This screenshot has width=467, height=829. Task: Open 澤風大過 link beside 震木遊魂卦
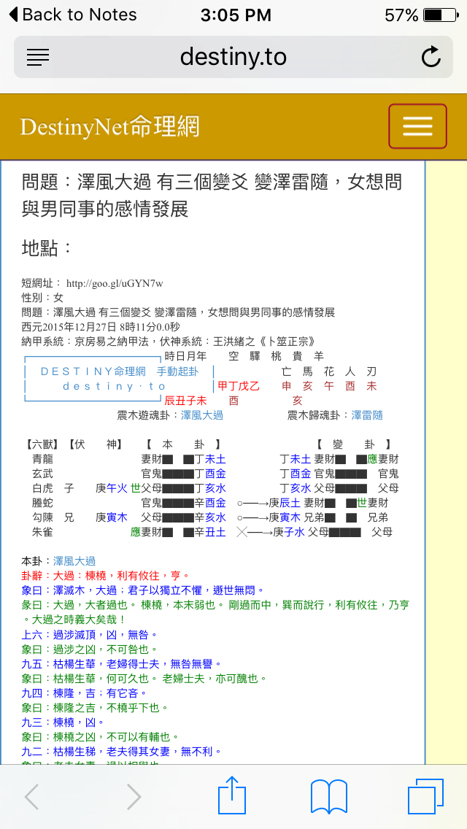point(202,415)
